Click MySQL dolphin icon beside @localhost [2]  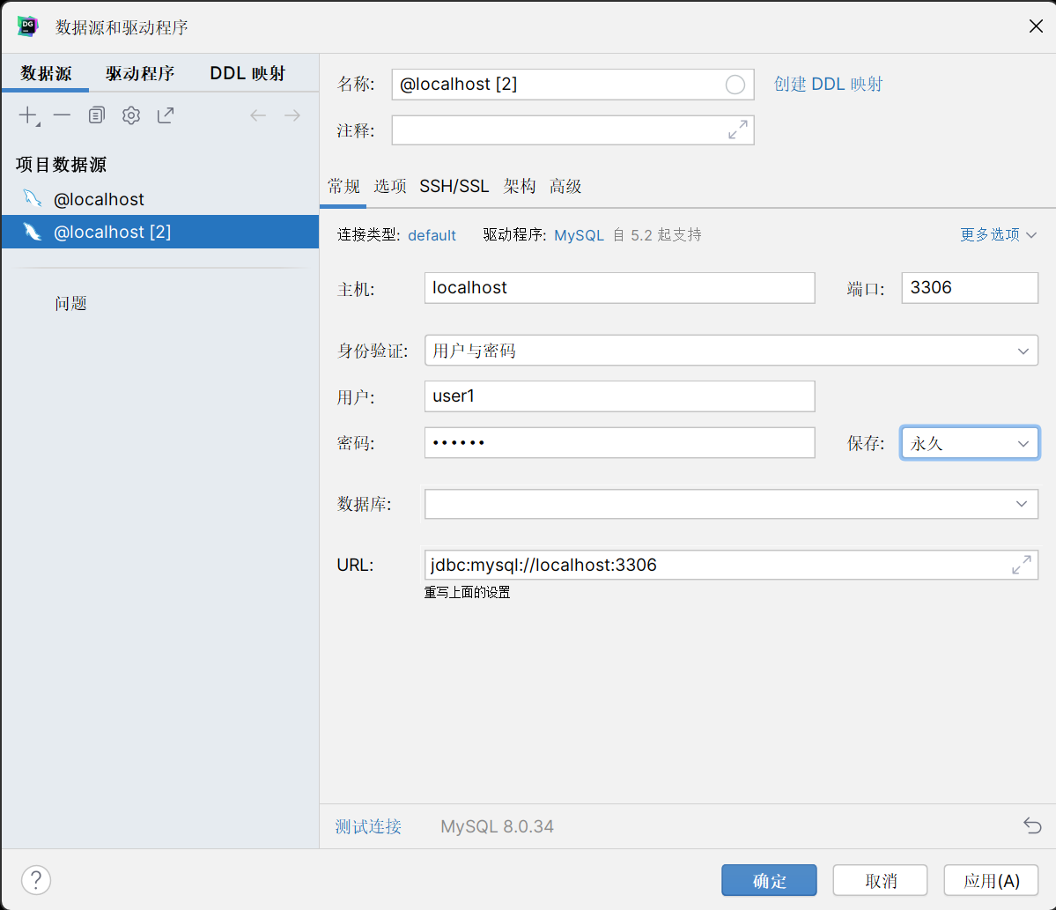pos(33,233)
